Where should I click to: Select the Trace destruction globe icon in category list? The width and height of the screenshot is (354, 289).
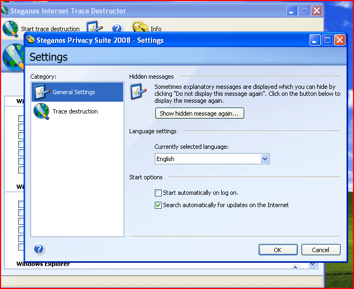pos(41,111)
